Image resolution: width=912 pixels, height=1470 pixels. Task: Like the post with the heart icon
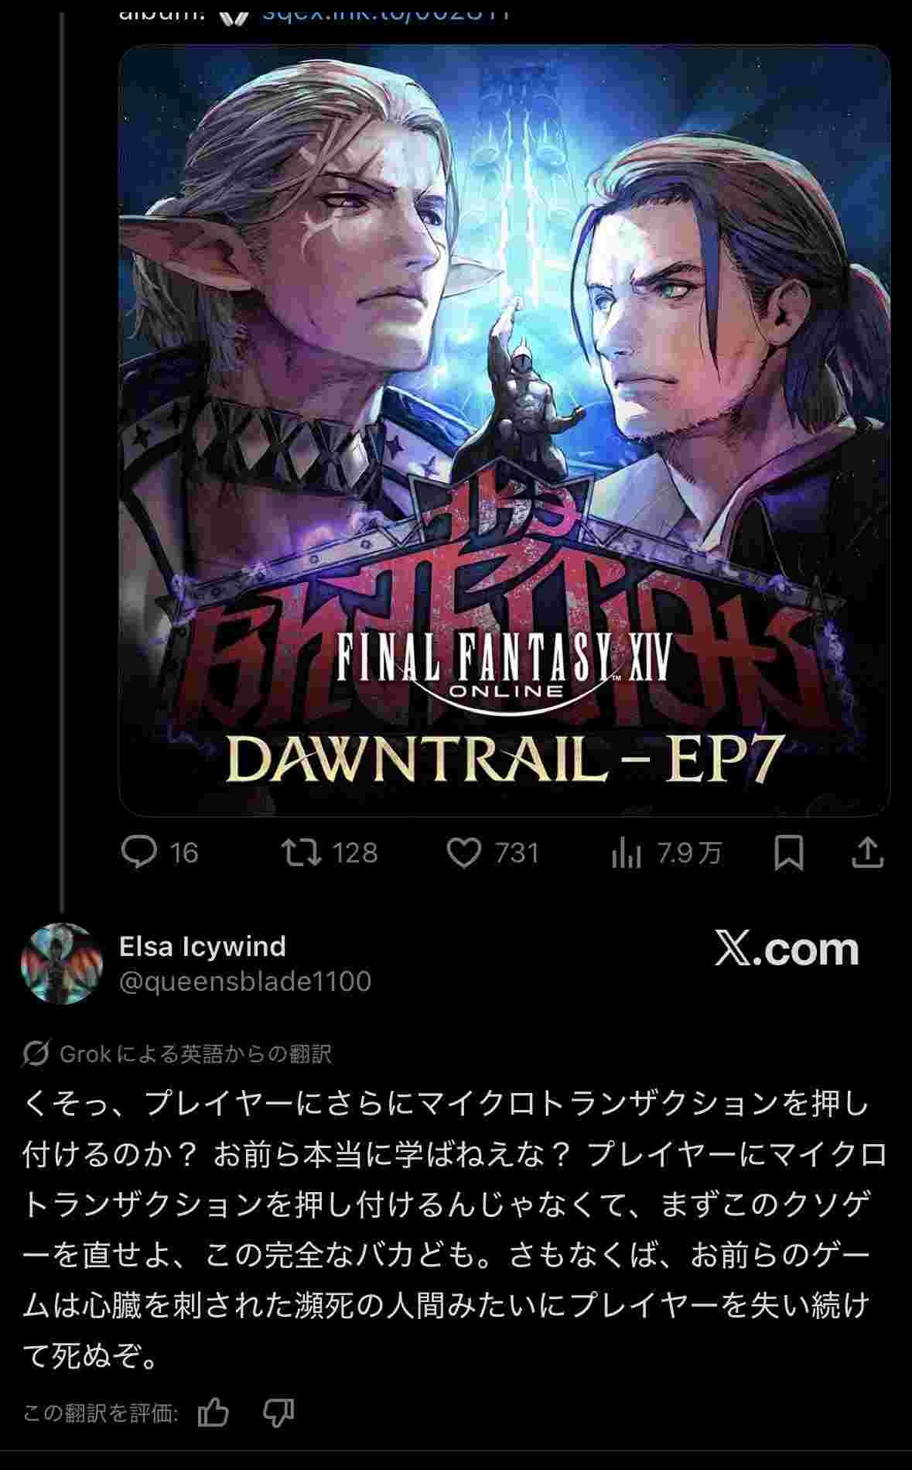[464, 853]
